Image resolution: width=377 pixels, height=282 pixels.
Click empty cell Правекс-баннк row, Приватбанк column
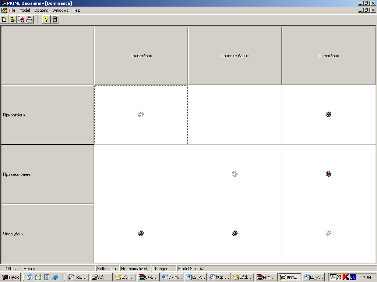coord(141,174)
